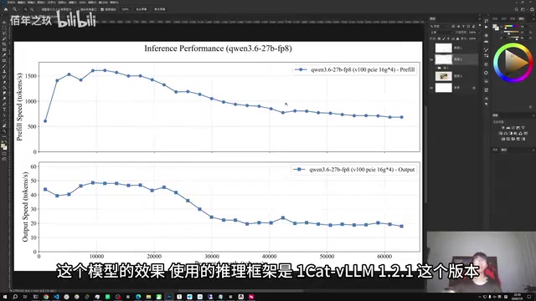Add a Curves adjustment

point(513,128)
